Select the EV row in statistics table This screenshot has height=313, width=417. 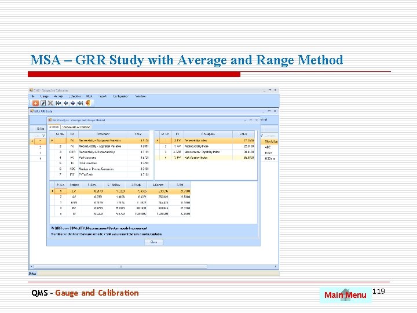pos(120,191)
